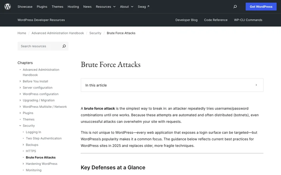Open WordPress Multisite / Network chapter link
Screen dimensions: 281x175
(x=45, y=107)
